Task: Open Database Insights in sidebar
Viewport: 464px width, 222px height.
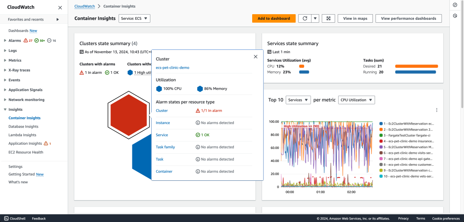Action: (23, 127)
